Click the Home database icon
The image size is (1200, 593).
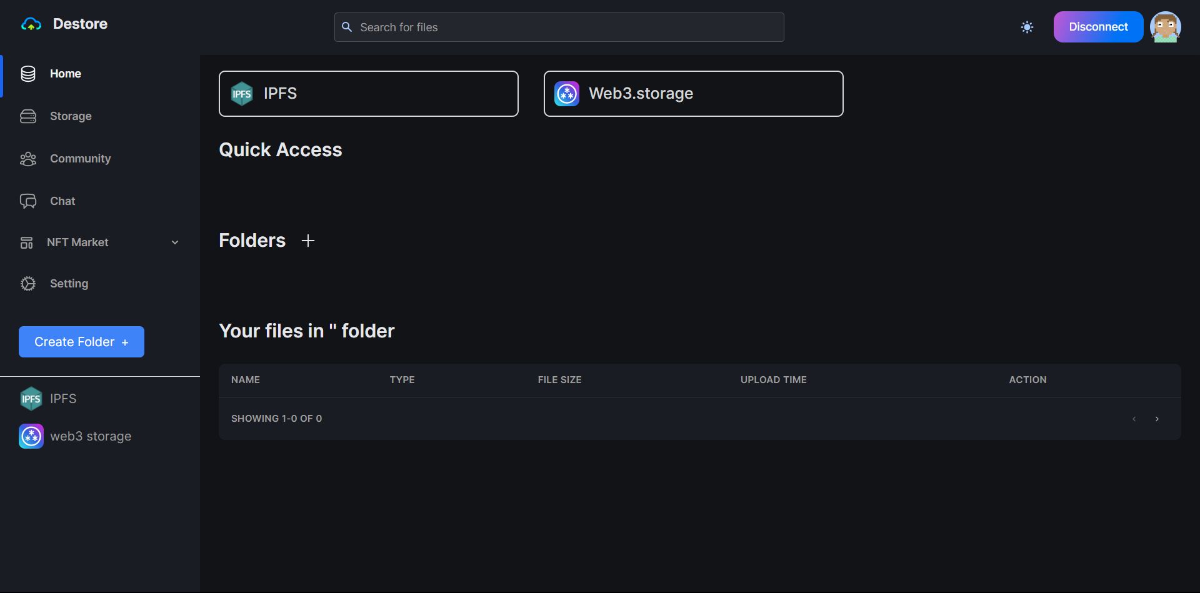tap(28, 74)
